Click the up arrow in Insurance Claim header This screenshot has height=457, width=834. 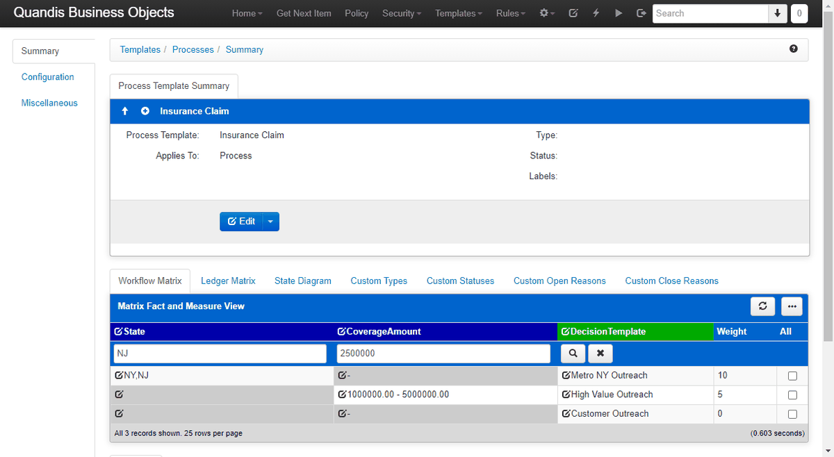[x=125, y=111]
